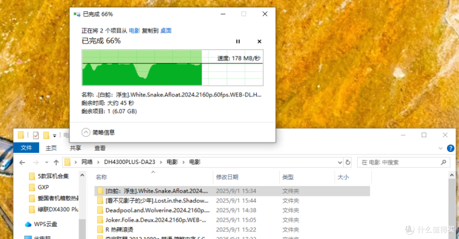
Task: Cancel the copy with the X button
Action: [259, 42]
